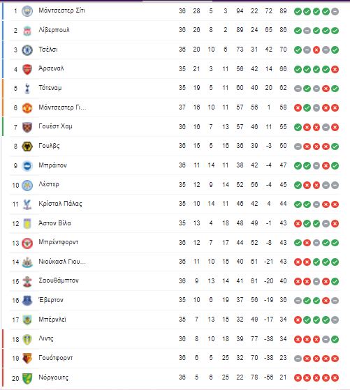This screenshot has width=350, height=390.
Task: Click Watford's grey draw form indicator
Action: (x=298, y=359)
